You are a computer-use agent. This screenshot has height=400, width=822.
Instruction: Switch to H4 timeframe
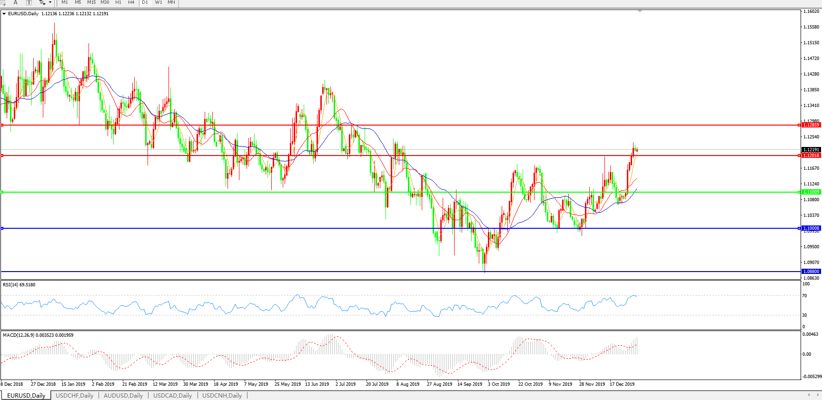131,2
